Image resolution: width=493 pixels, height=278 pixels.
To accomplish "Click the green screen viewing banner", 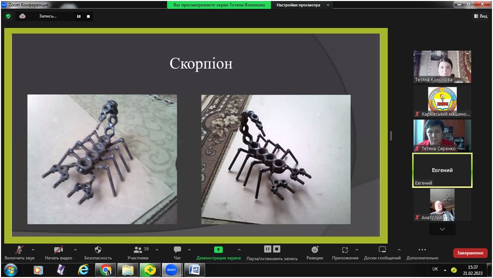I will coord(219,5).
